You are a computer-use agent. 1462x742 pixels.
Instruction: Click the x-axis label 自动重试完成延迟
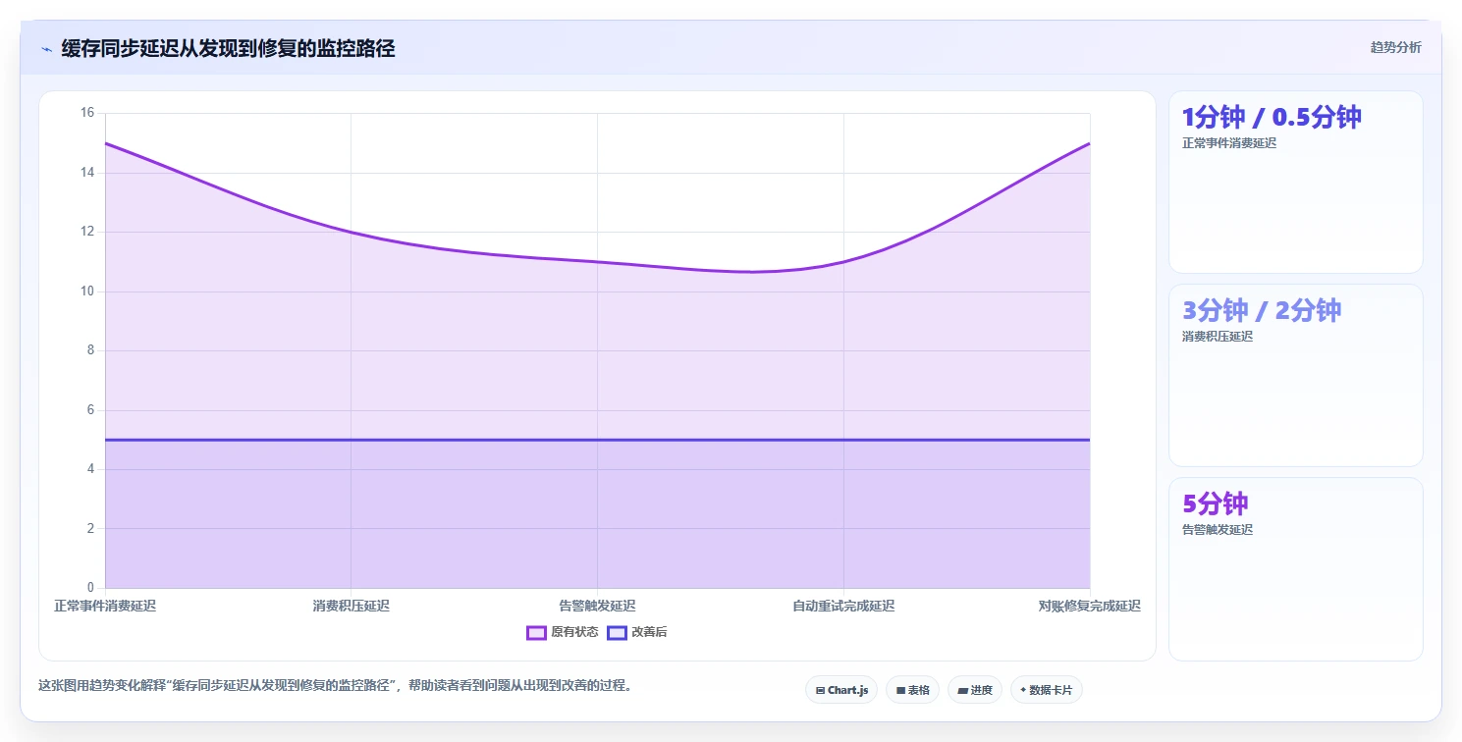click(843, 606)
